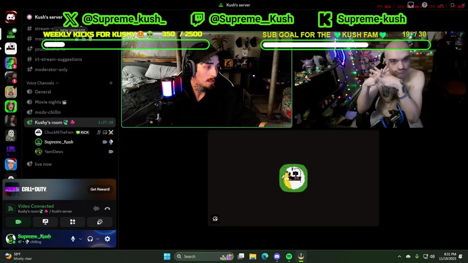The width and height of the screenshot is (468, 263).
Task: Click the Video Connected status text
Action: (36, 206)
